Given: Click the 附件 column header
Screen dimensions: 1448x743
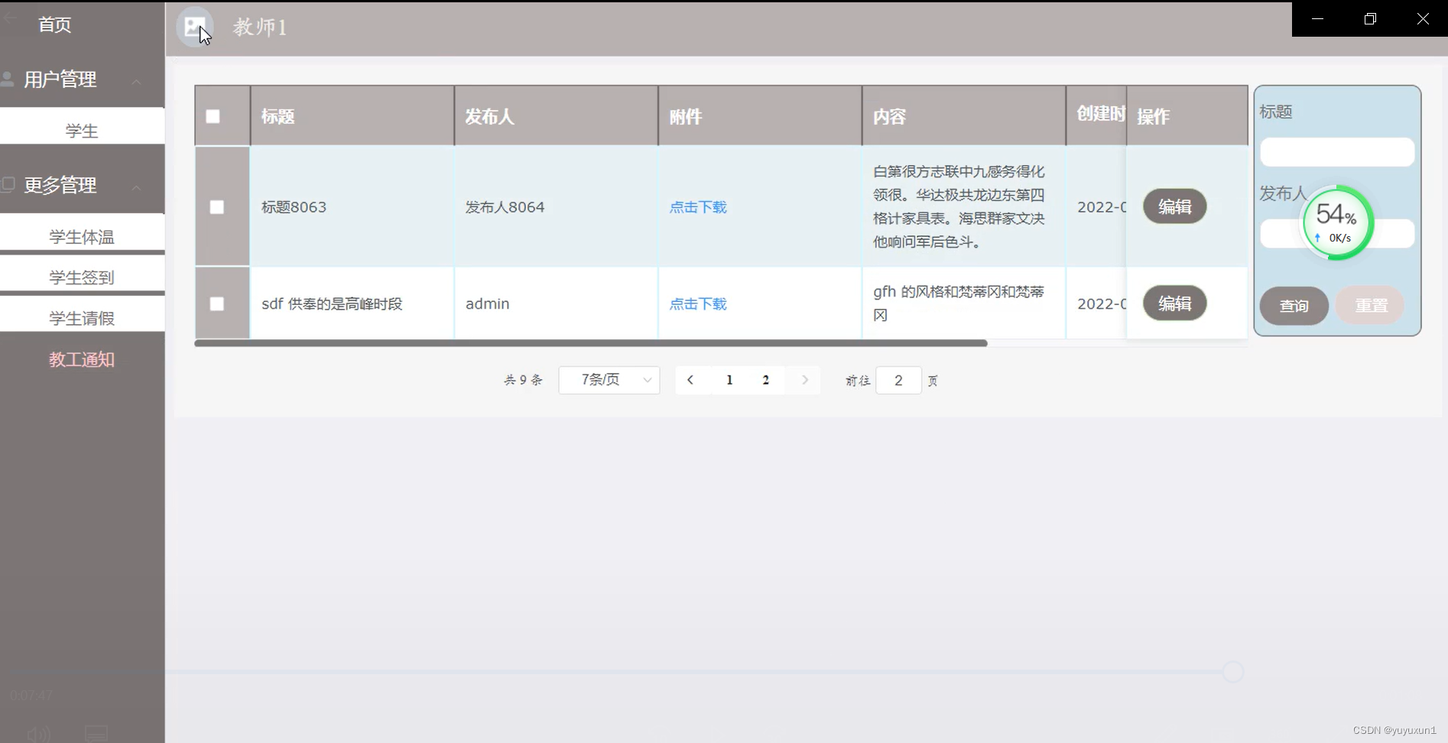Looking at the screenshot, I should (760, 116).
